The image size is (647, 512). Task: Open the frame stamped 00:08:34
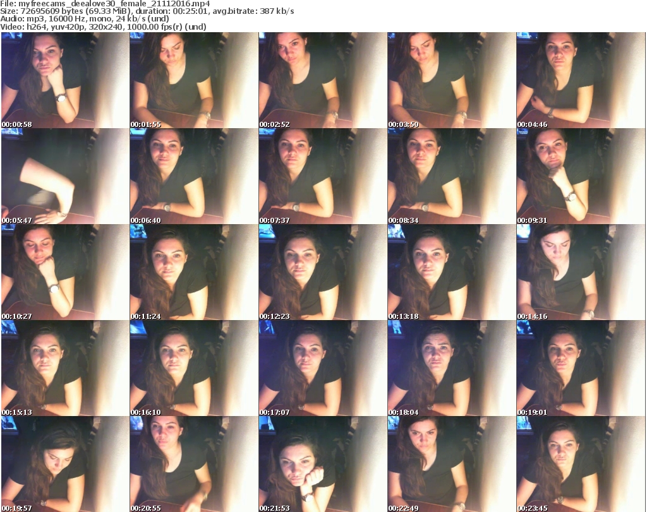(x=451, y=176)
